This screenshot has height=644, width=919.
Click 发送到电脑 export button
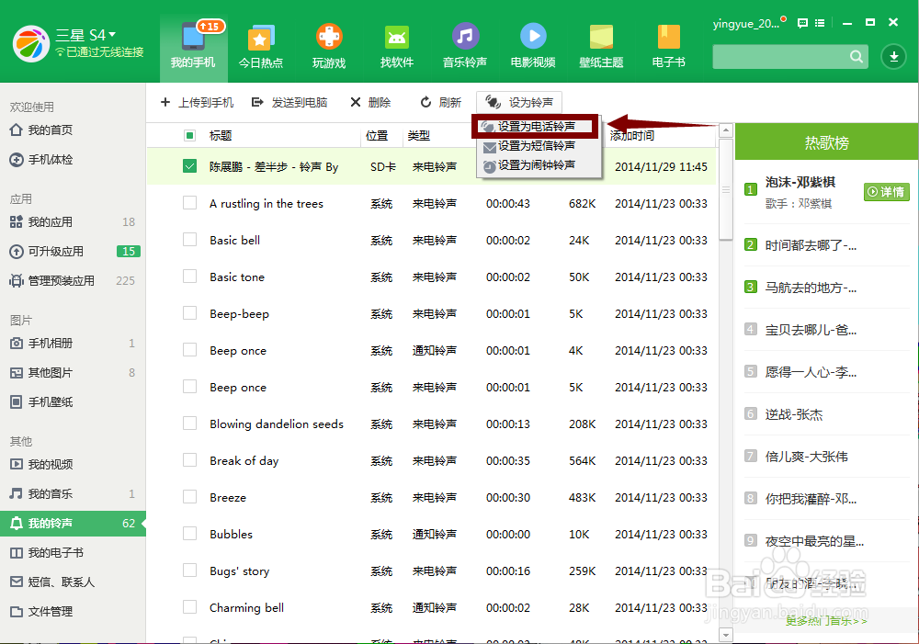tap(289, 103)
